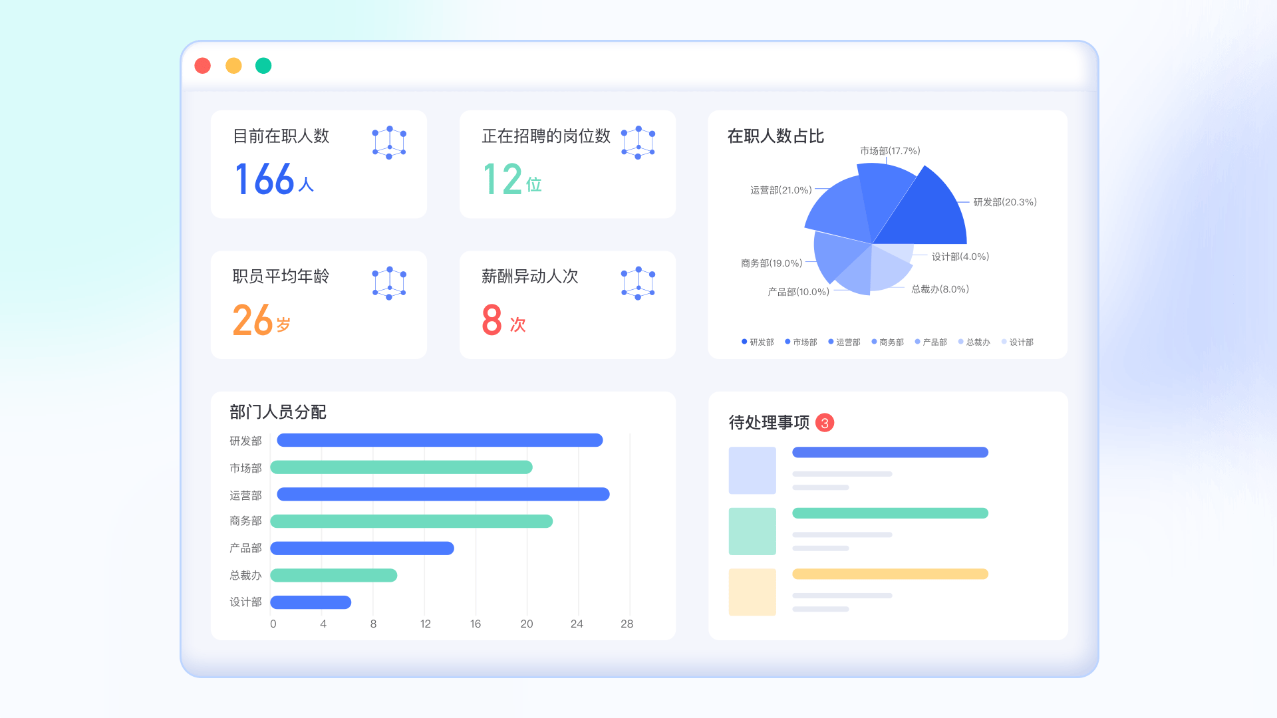Click the yellow window dot

(233, 66)
